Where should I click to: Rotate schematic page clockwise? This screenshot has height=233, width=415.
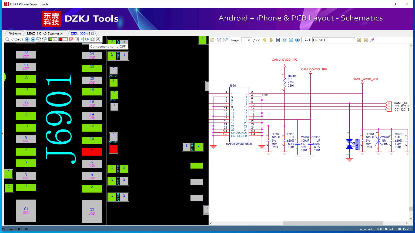coord(219,40)
